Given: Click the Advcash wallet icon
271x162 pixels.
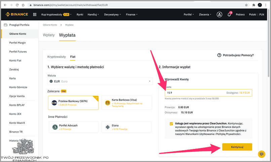Looking at the screenshot, I should (55, 127).
